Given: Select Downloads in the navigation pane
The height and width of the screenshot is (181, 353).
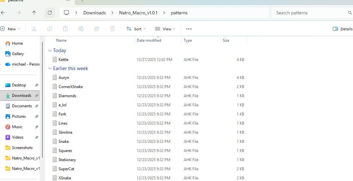Looking at the screenshot, I should click(20, 96).
